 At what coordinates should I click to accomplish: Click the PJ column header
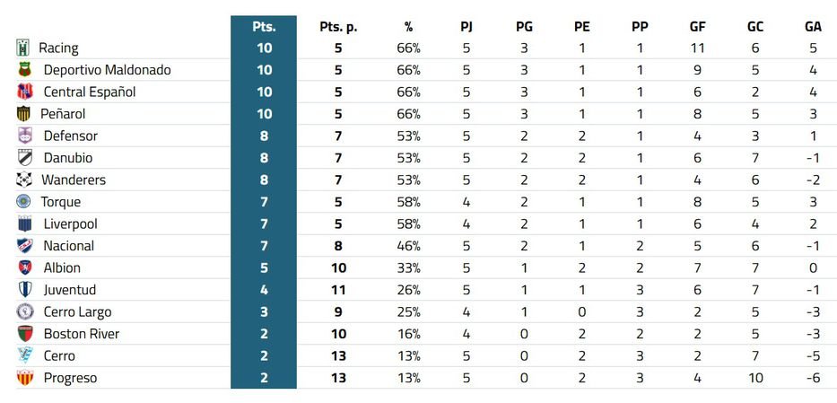(466, 27)
